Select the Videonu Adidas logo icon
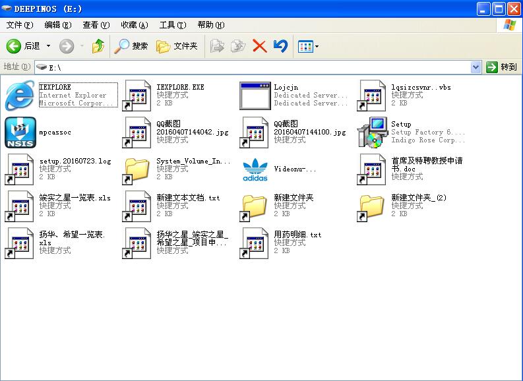This screenshot has width=523, height=381. pos(255,169)
